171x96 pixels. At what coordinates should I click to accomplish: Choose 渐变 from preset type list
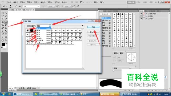pos(44,33)
